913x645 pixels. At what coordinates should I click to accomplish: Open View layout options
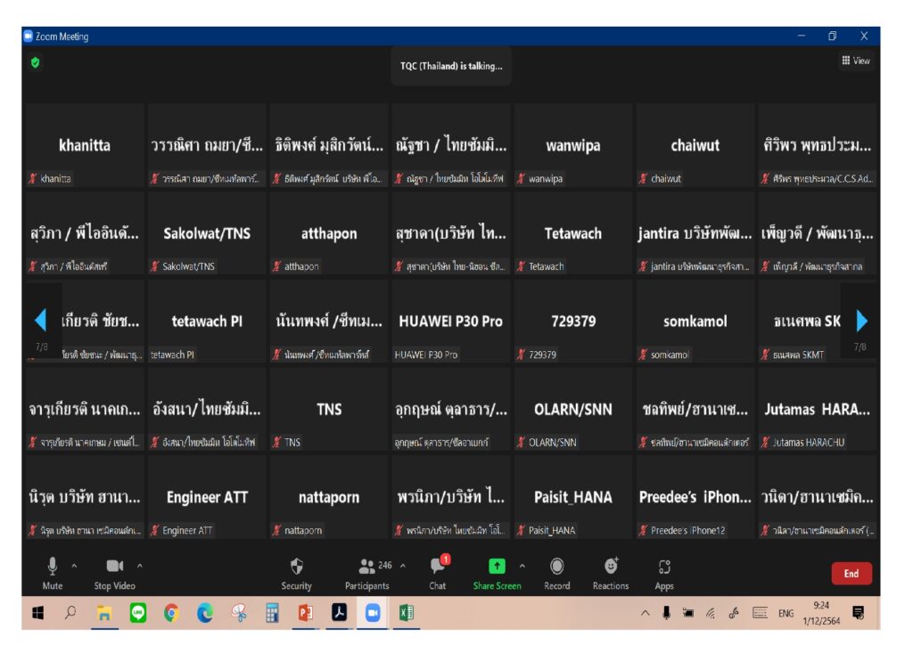coord(855,61)
